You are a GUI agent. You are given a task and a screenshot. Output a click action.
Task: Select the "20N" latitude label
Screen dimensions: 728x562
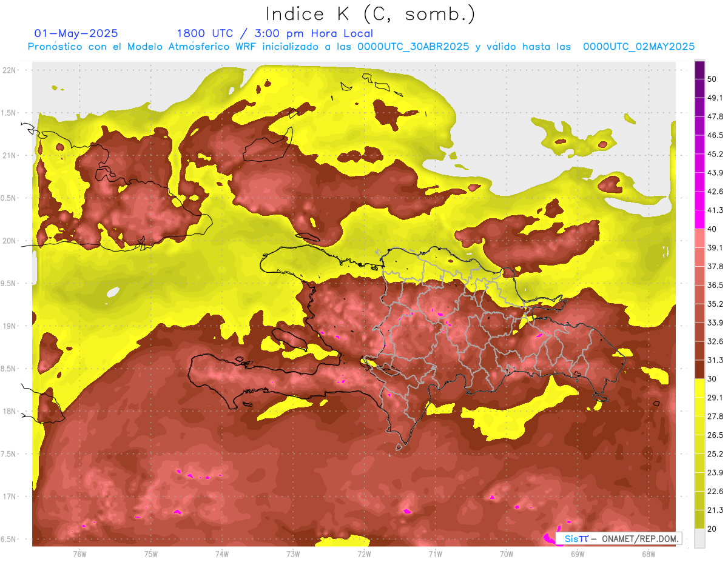coord(9,241)
